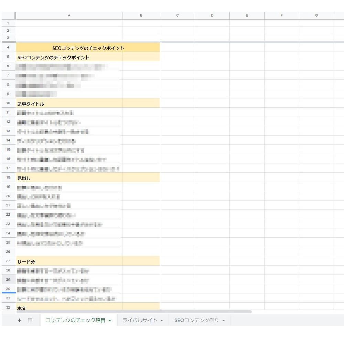Click the 記事タイトル section cell
This screenshot has width=344, height=344.
pyautogui.click(x=69, y=103)
